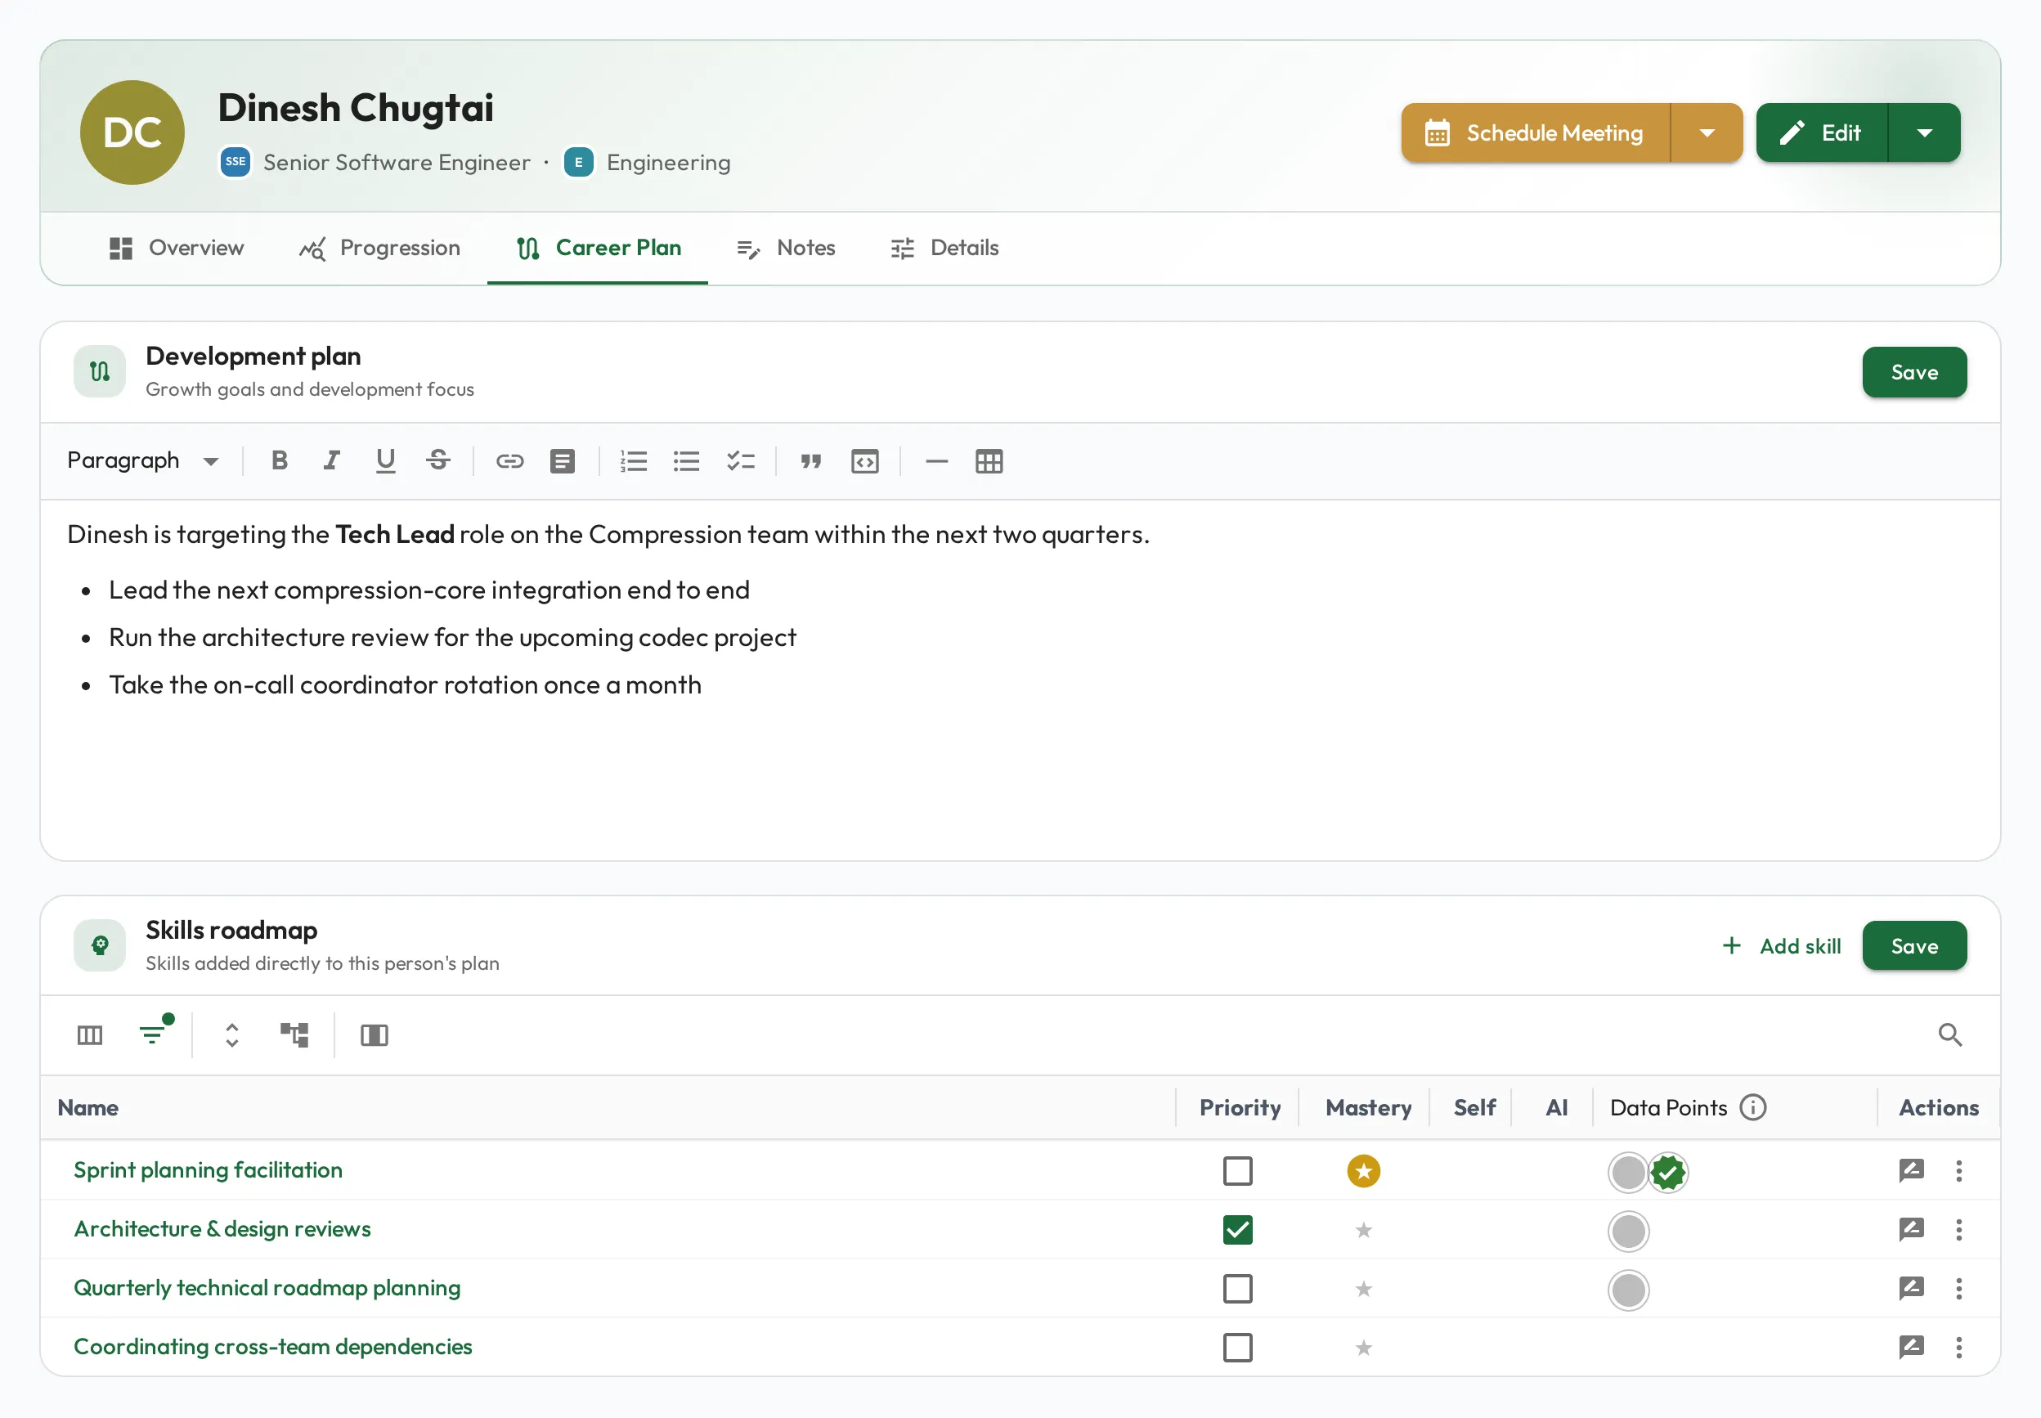Image resolution: width=2041 pixels, height=1418 pixels.
Task: Toggle bold formatting in editor toolbar
Action: (279, 461)
